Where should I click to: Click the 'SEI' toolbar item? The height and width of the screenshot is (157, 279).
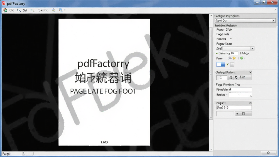tap(25, 10)
